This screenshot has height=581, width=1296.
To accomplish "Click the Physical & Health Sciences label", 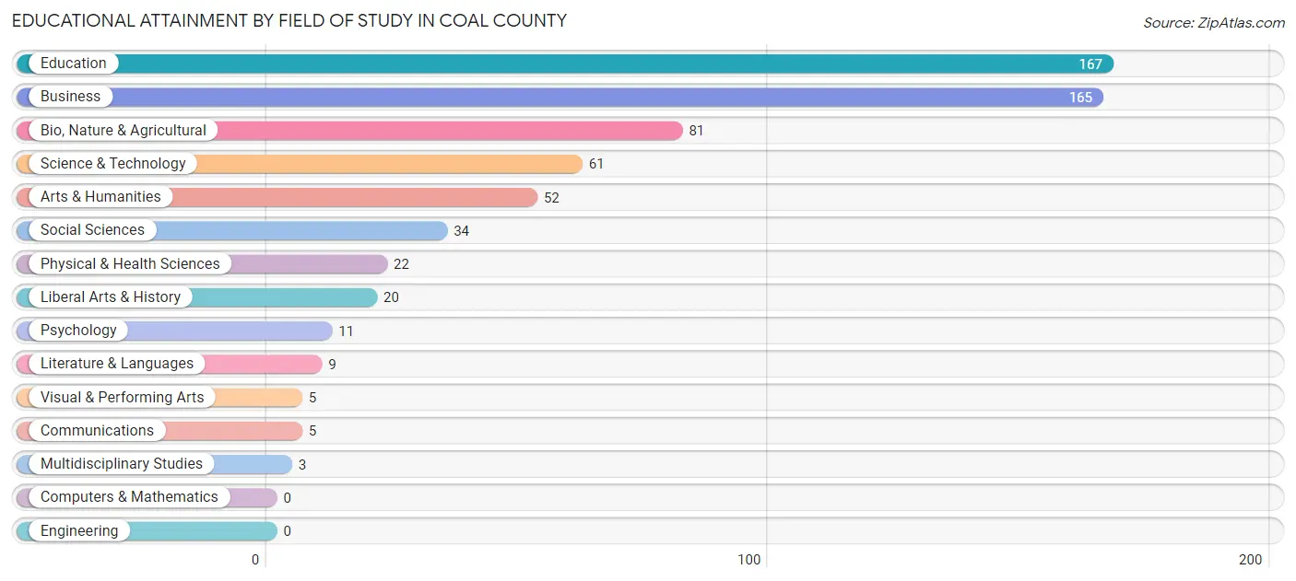I will tap(130, 264).
